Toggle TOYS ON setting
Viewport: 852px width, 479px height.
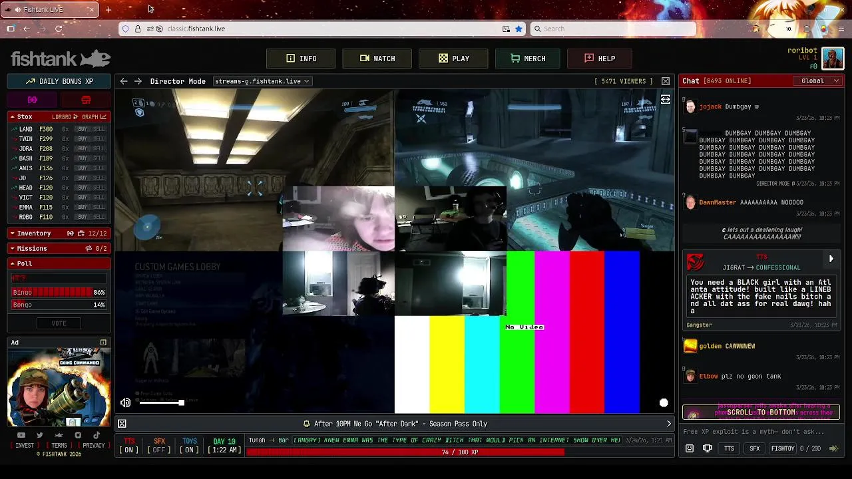(x=190, y=446)
